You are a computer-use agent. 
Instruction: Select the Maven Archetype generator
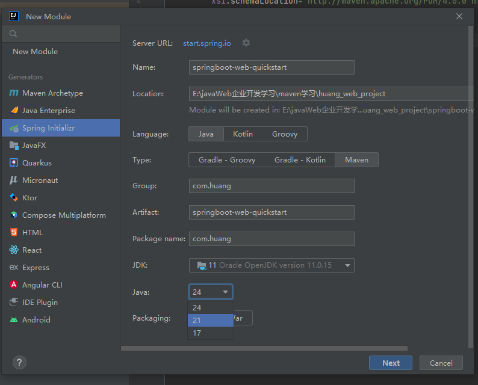(x=61, y=93)
